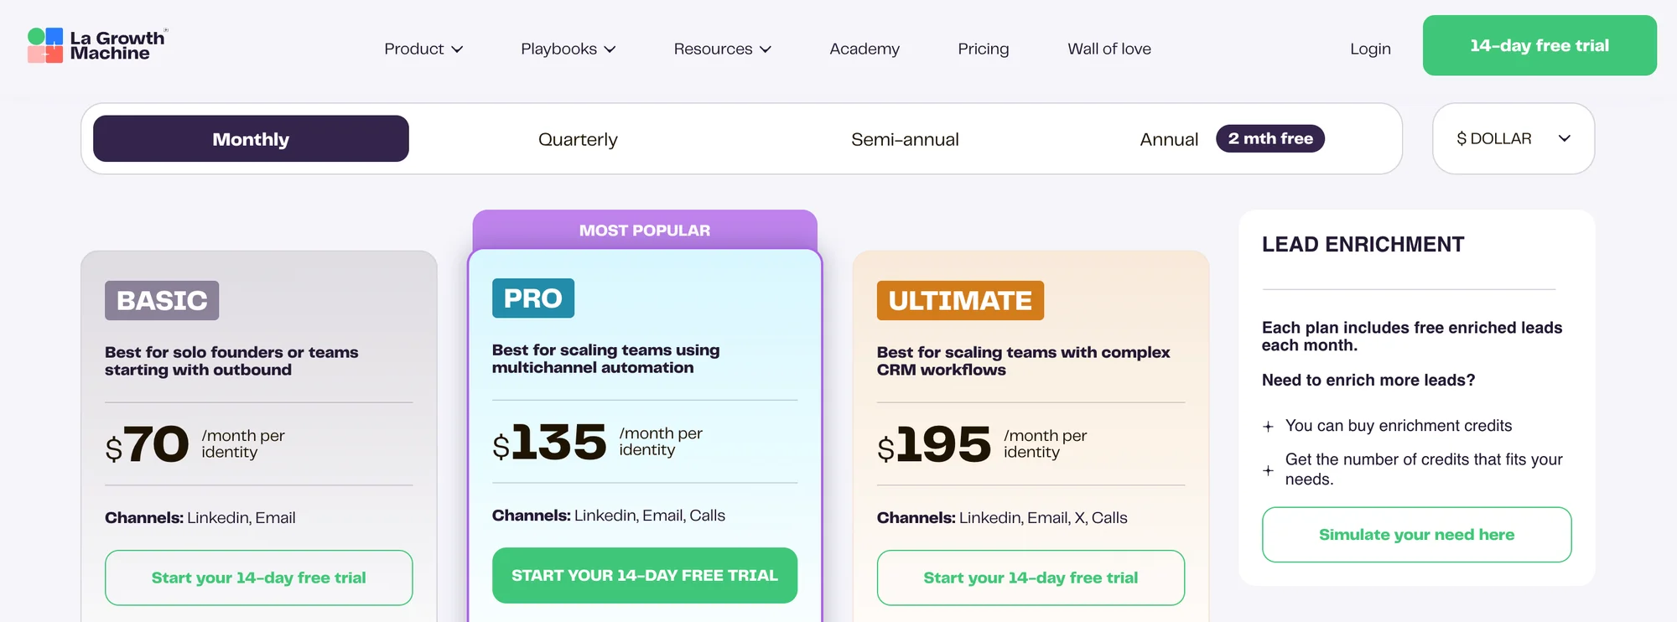Expand the Playbooks menu
The height and width of the screenshot is (622, 1677).
pyautogui.click(x=569, y=49)
